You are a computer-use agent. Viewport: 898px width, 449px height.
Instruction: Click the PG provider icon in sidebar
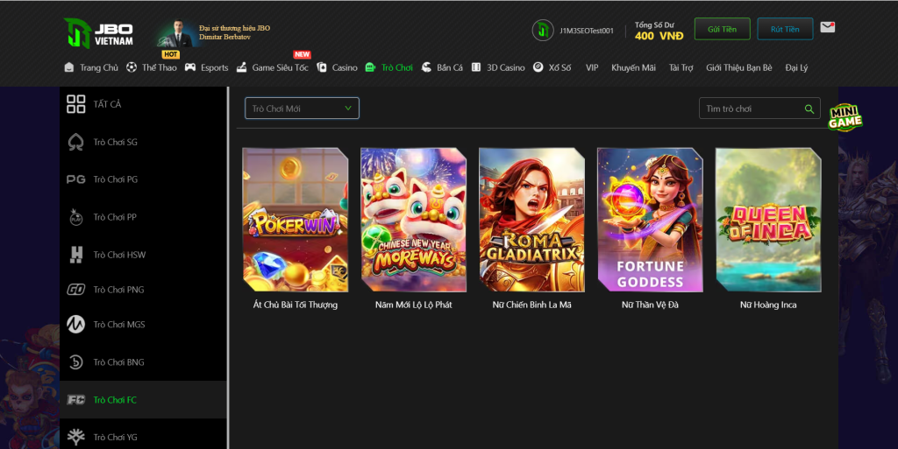[x=75, y=179]
